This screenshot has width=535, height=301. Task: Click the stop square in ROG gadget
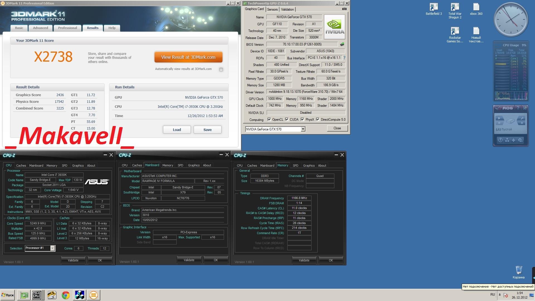click(499, 123)
